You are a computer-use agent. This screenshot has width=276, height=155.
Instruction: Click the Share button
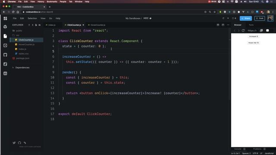[246, 18]
